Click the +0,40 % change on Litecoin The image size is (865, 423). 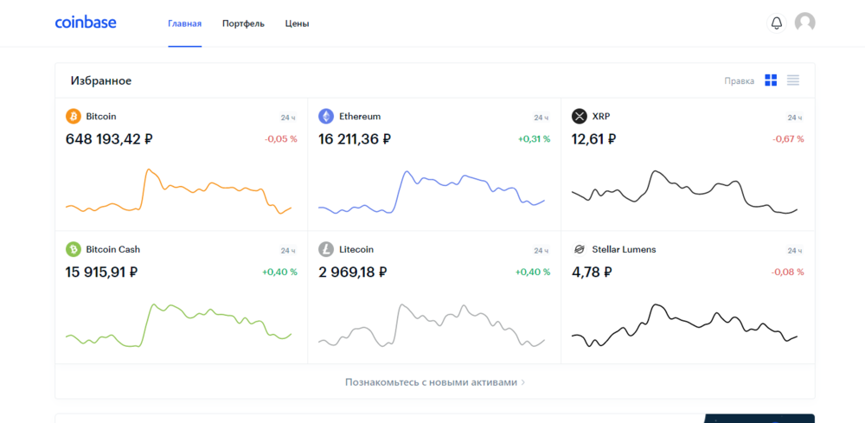533,272
